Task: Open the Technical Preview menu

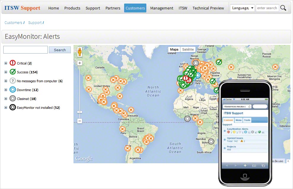Action: (x=208, y=8)
